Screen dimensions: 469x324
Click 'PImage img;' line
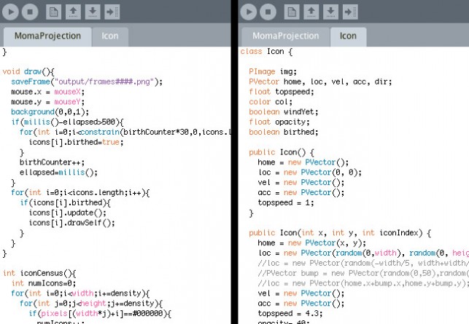(273, 72)
